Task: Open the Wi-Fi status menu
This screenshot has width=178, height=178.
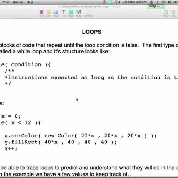Action: [163, 2]
